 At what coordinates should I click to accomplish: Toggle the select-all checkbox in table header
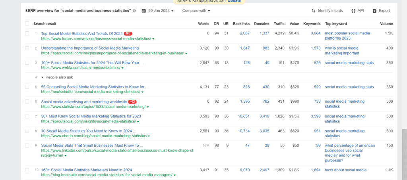click(27, 24)
